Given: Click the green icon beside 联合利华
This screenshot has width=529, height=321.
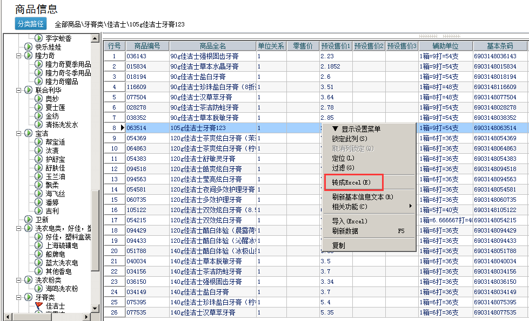Looking at the screenshot, I should (x=29, y=90).
